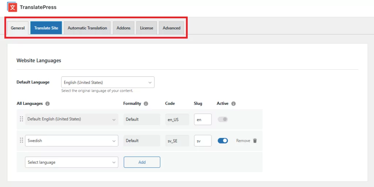
Task: Click the Add language button
Action: [x=142, y=162]
